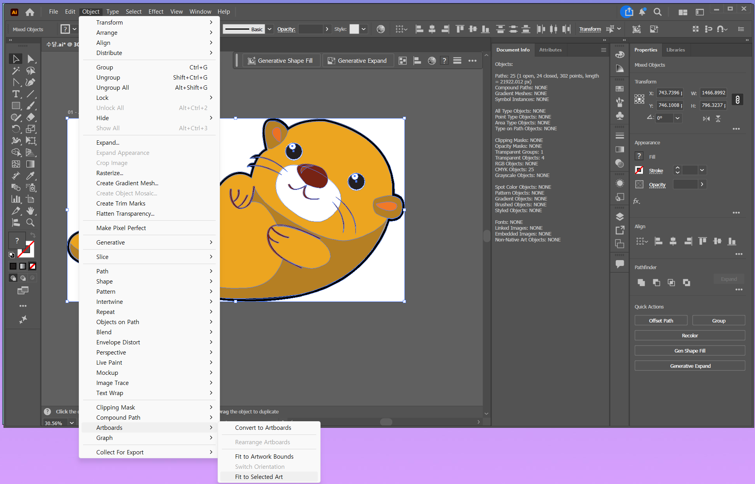Select the Eyedropper tool
Viewport: 755px width, 484px height.
click(30, 176)
